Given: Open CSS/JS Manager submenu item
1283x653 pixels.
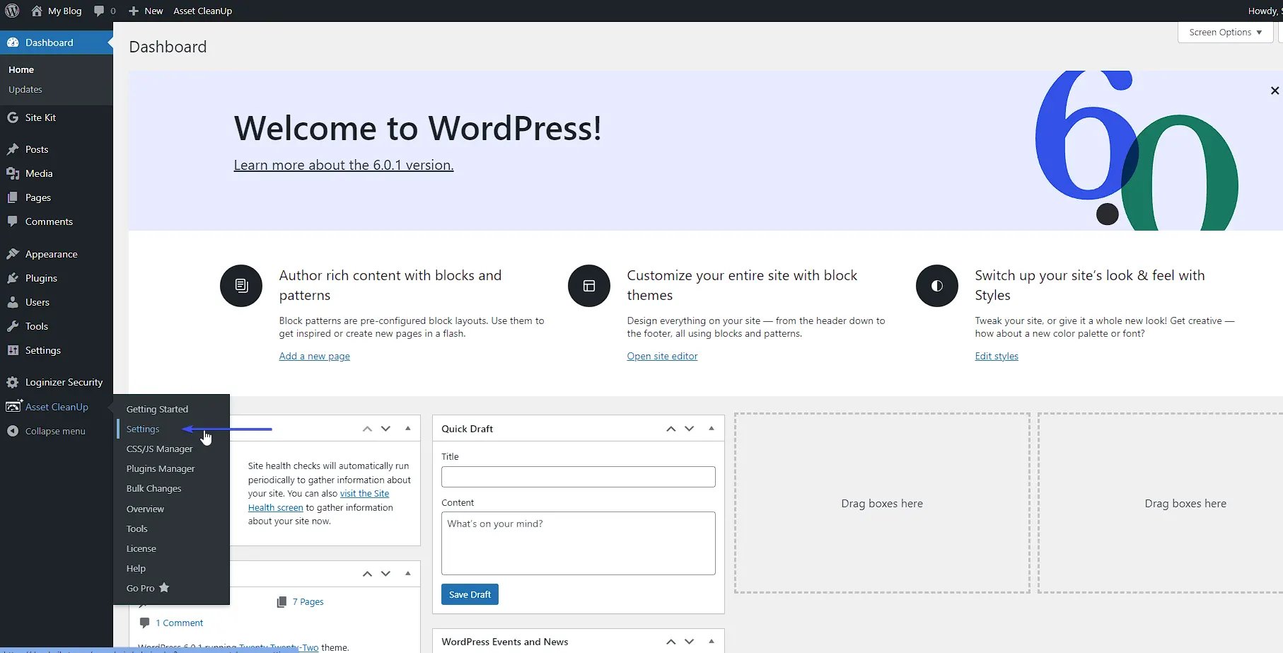Looking at the screenshot, I should [159, 449].
